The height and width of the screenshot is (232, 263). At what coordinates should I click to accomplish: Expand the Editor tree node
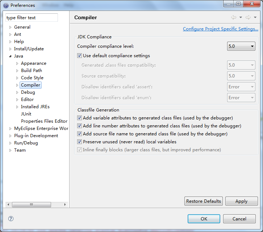coord(17,100)
